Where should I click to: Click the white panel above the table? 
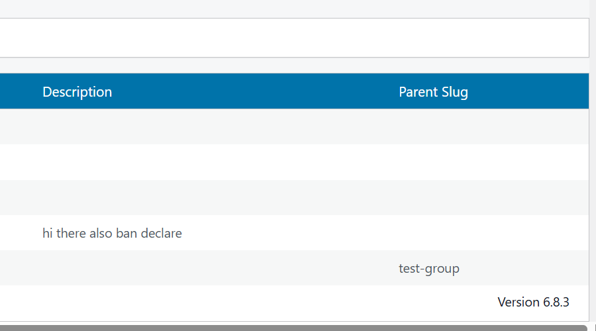pyautogui.click(x=295, y=38)
